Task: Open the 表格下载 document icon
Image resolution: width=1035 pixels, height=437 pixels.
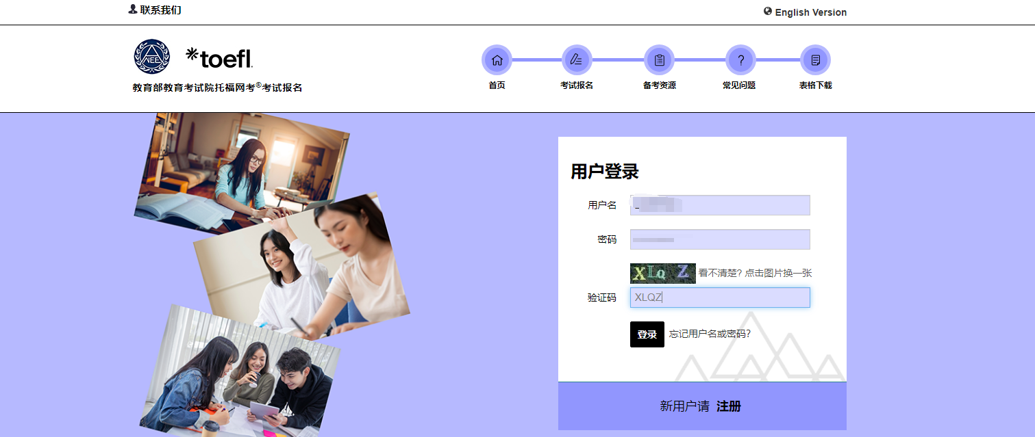Action: point(815,60)
